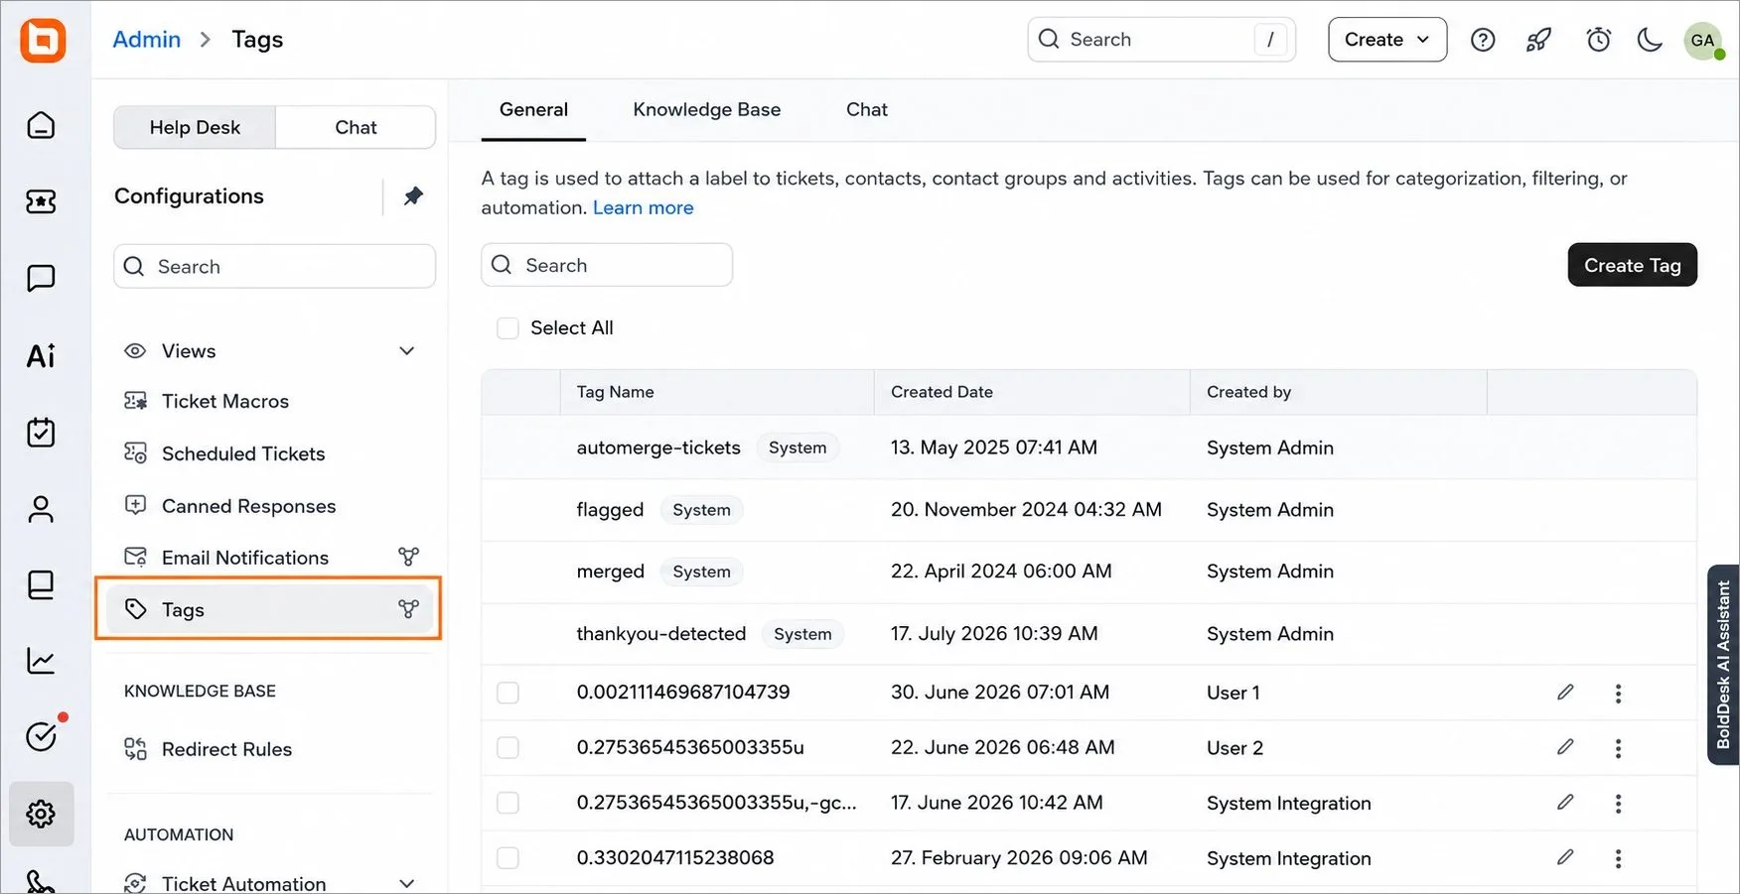Open the Admin settings gear icon in sidebar

pos(42,814)
